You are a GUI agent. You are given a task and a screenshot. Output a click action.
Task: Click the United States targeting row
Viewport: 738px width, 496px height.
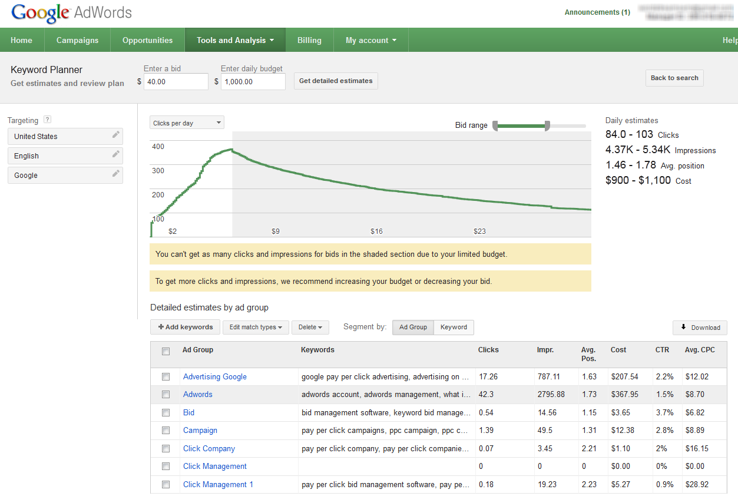(x=65, y=136)
